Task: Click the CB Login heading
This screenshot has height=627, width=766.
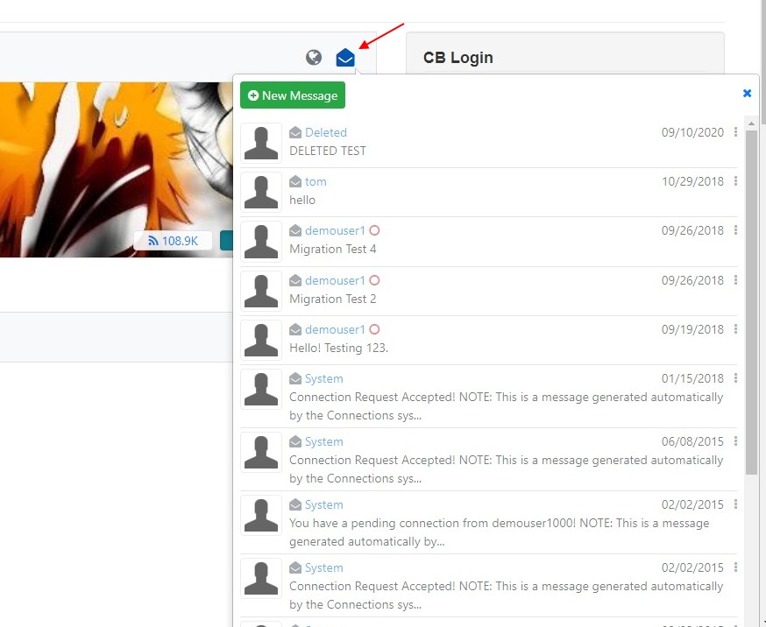Action: click(457, 58)
